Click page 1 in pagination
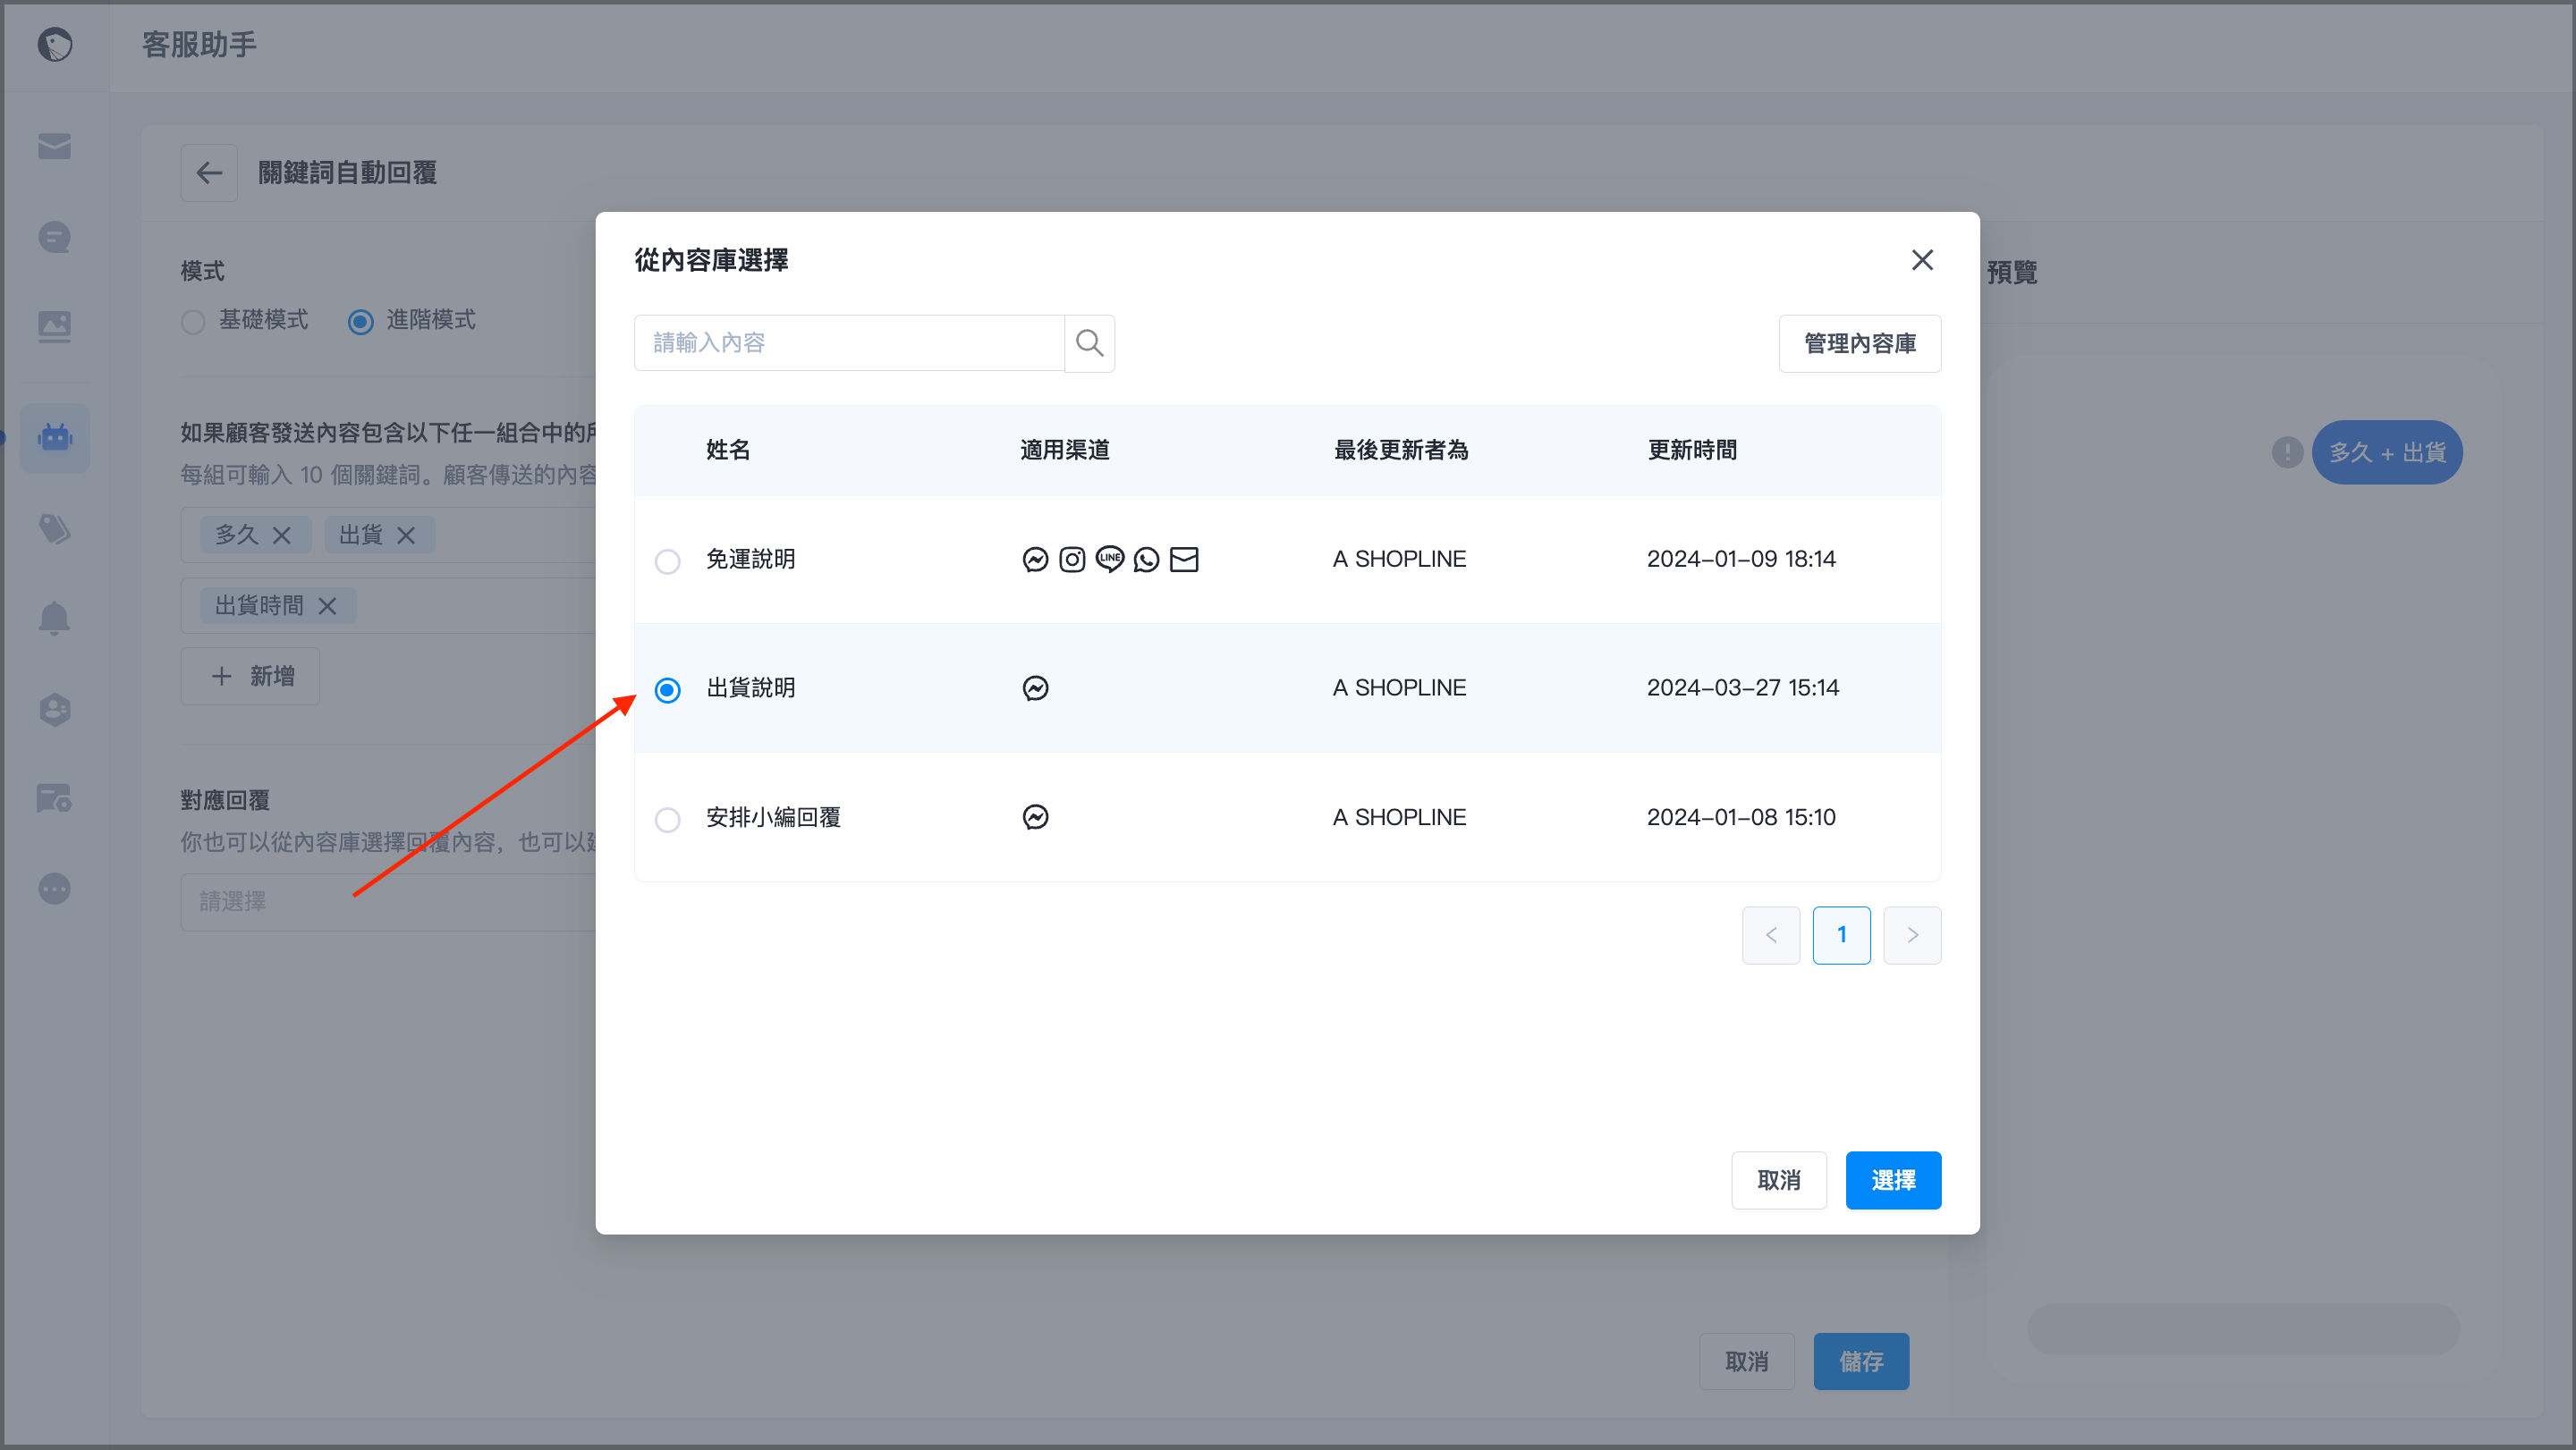The width and height of the screenshot is (2576, 1450). [1841, 935]
